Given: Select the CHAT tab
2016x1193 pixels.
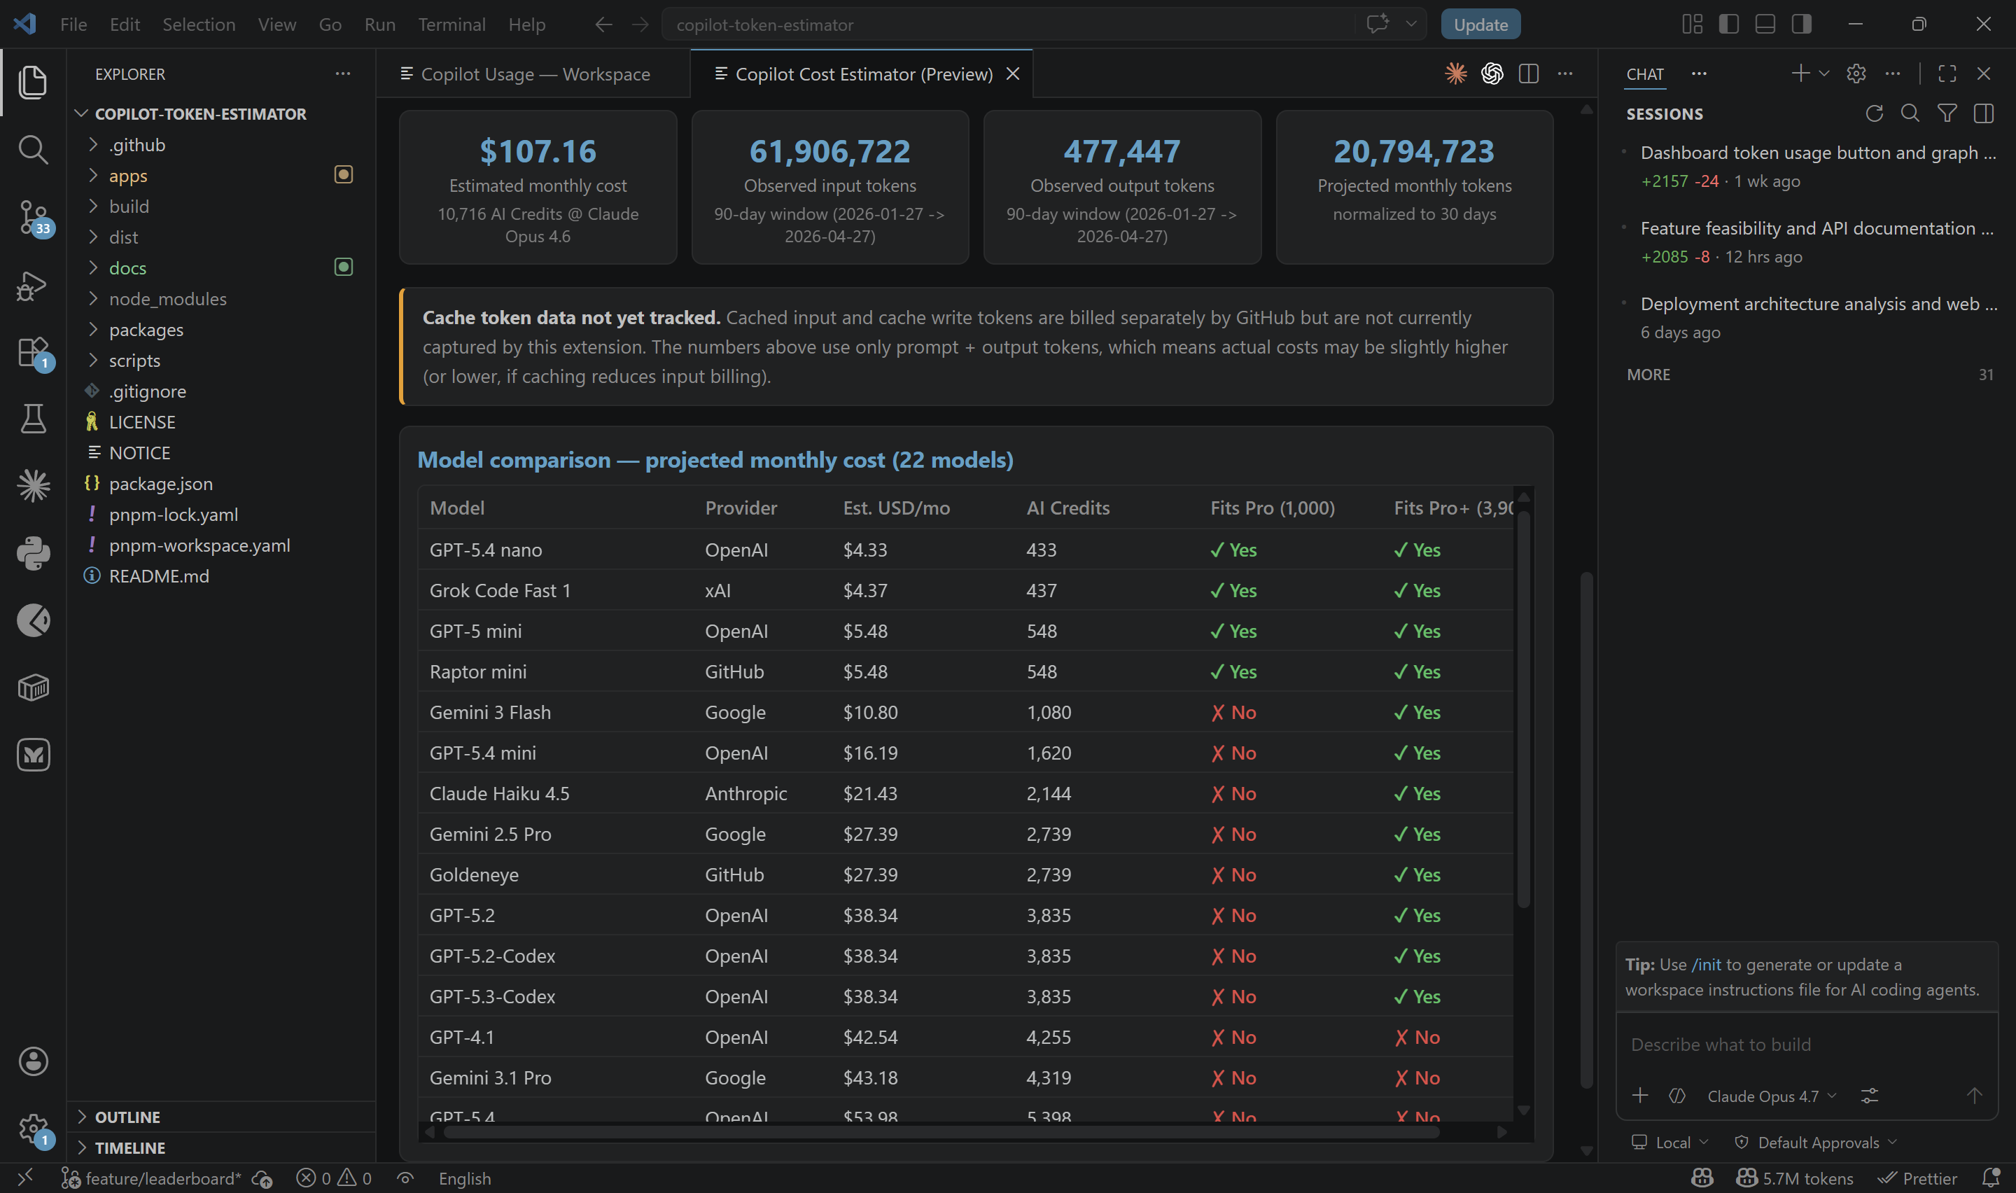Looking at the screenshot, I should (1644, 74).
